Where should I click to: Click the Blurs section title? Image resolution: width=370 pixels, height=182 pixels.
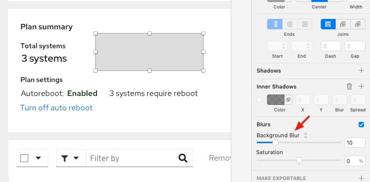pyautogui.click(x=264, y=124)
